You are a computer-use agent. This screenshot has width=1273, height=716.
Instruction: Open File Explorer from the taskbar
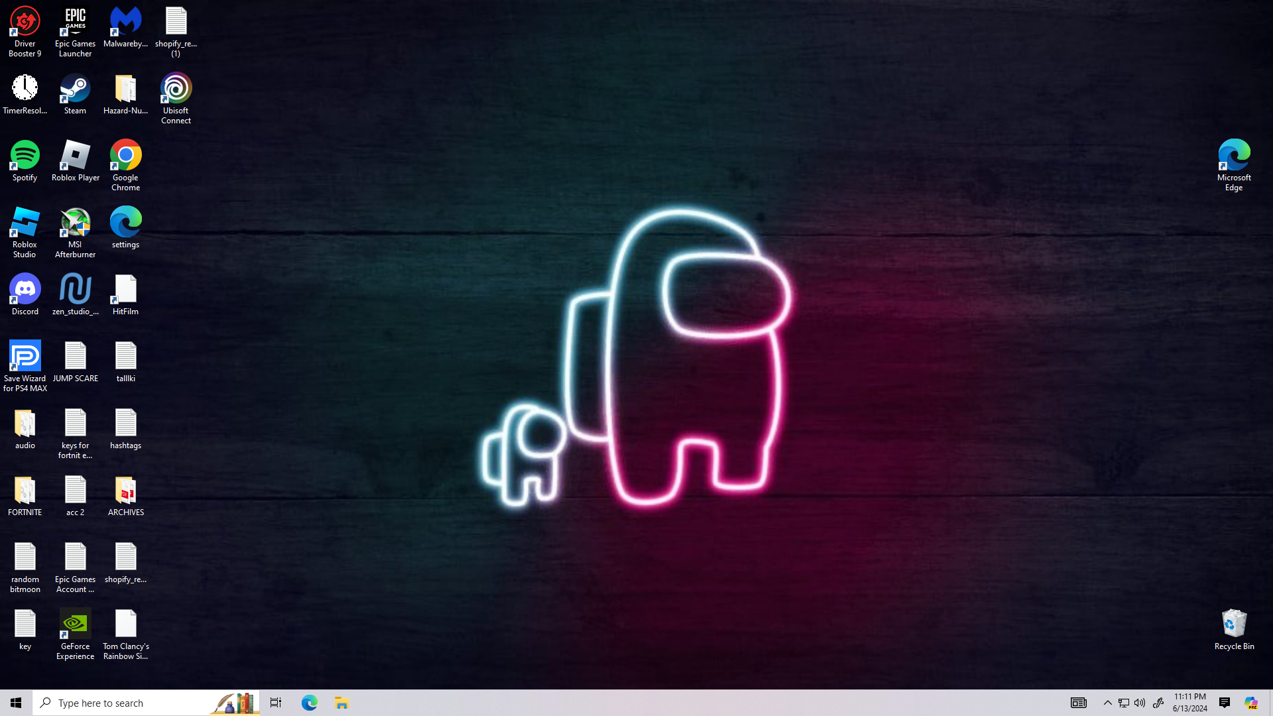click(x=341, y=703)
